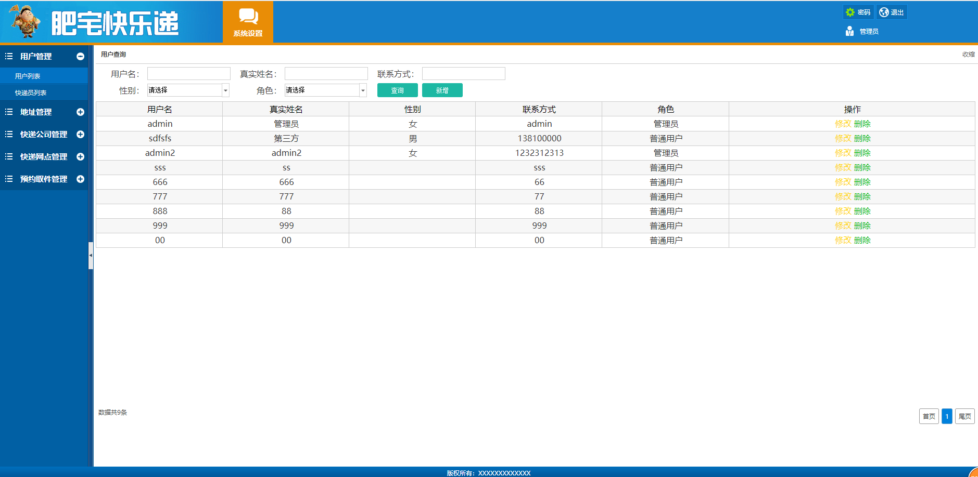
Task: Click 修改 for user admin
Action: coord(843,124)
